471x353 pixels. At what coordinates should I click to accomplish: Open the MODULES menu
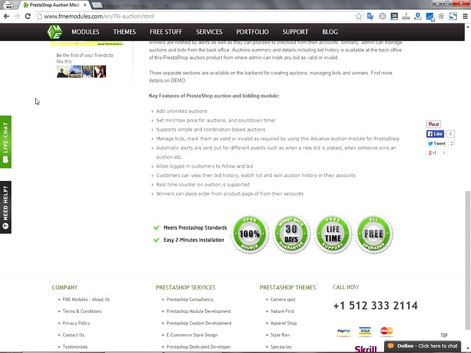tap(85, 32)
